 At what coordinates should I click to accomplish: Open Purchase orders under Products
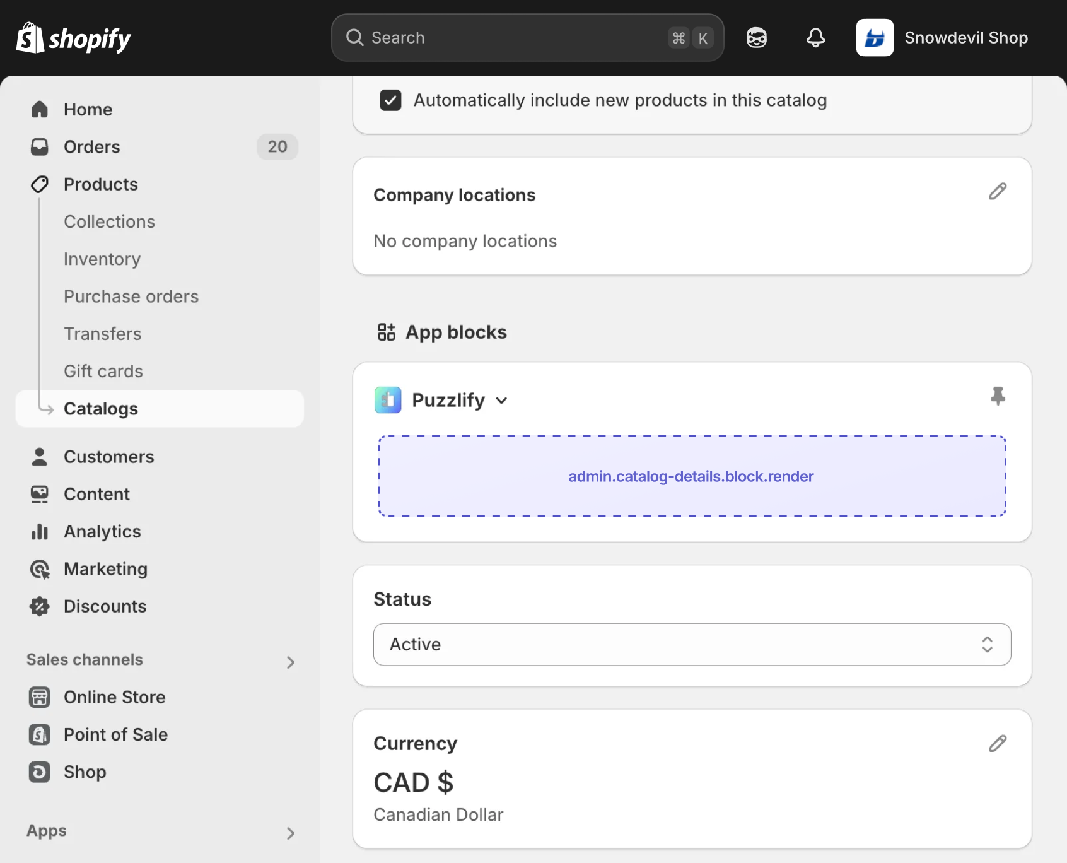131,296
